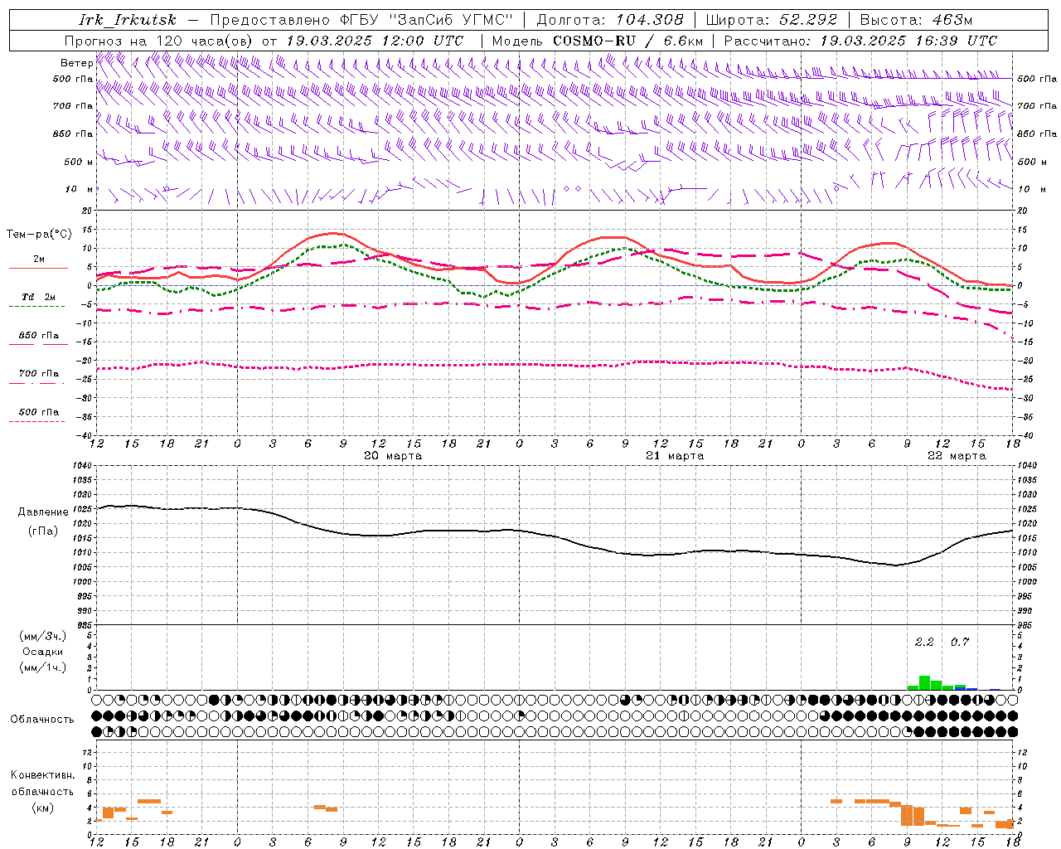Click the Высота: 463м value

click(916, 20)
